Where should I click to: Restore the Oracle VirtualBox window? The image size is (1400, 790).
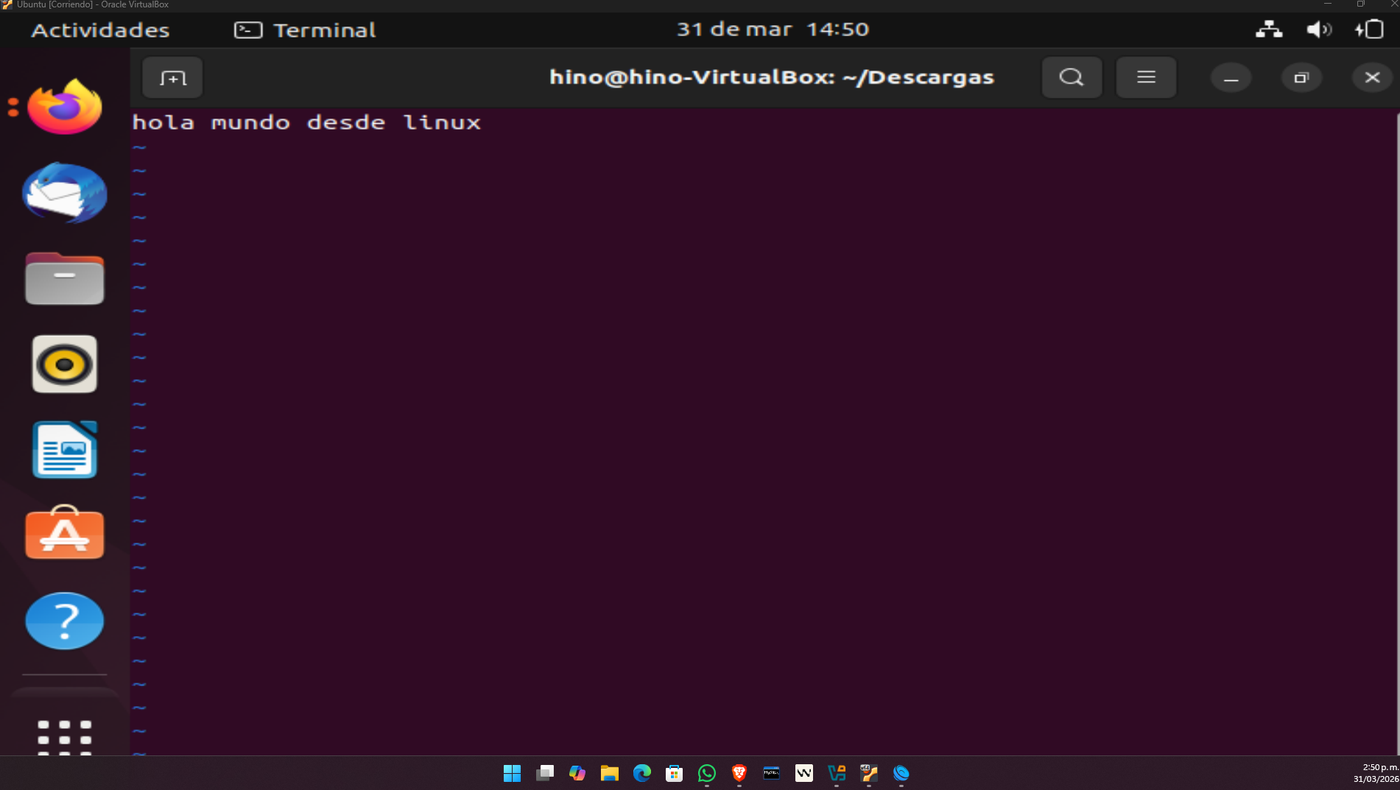[x=1361, y=4]
